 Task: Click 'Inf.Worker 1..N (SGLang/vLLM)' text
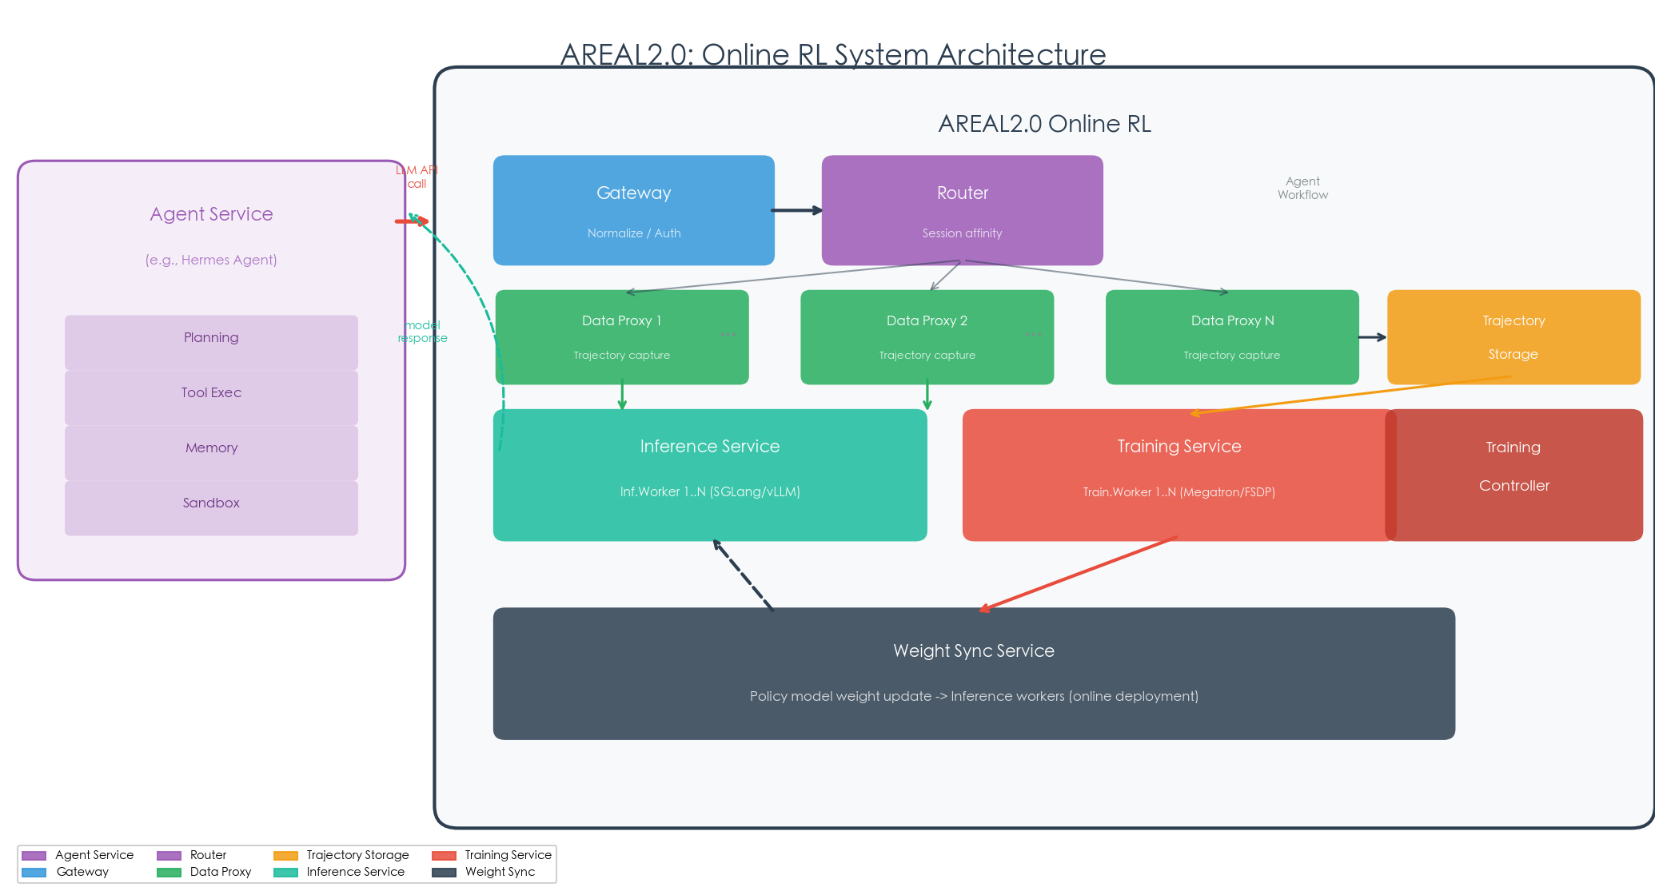coord(710,491)
